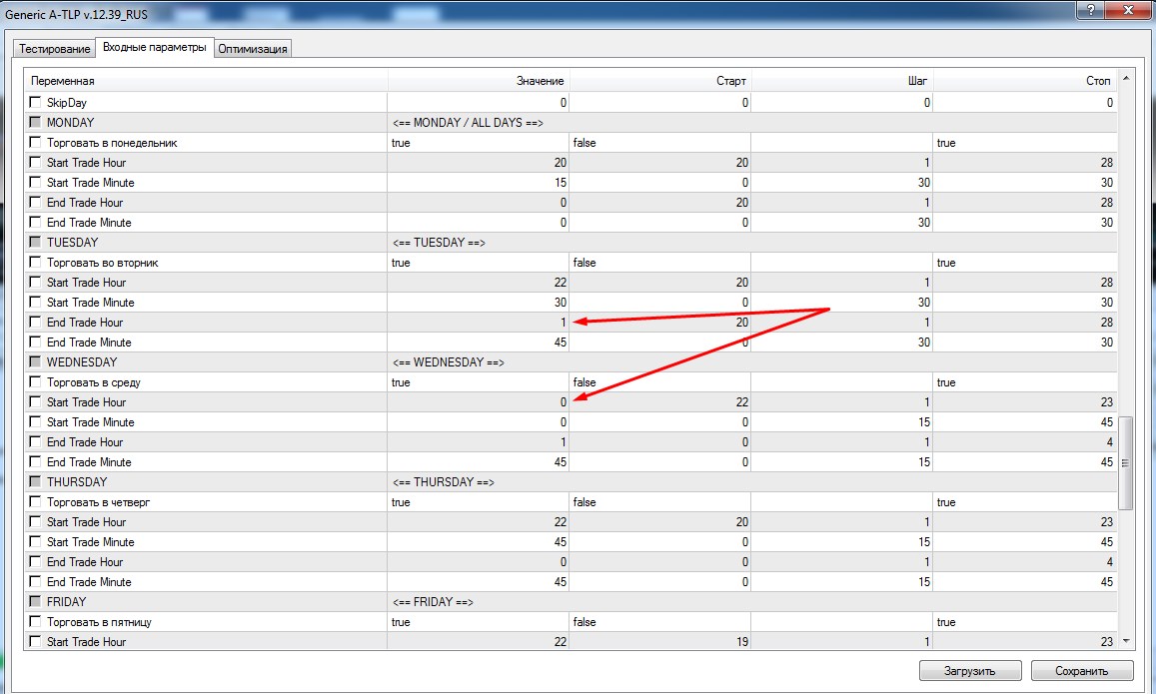Click Wednesday Start Trade Hour Старт cell 22

click(660, 402)
